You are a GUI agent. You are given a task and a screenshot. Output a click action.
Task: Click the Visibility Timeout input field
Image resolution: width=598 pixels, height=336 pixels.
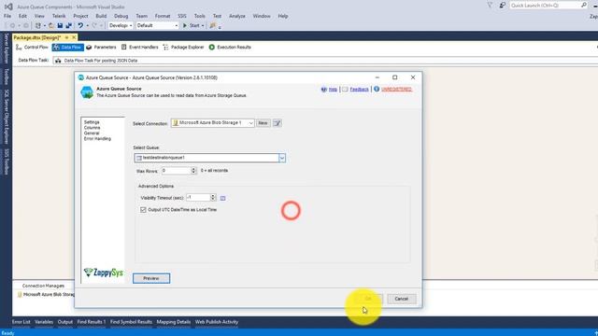point(198,197)
